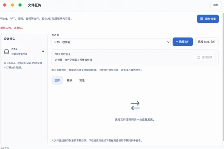Click the green macOS zoom window button
Screen dimensions: 224x149
coord(20,5)
